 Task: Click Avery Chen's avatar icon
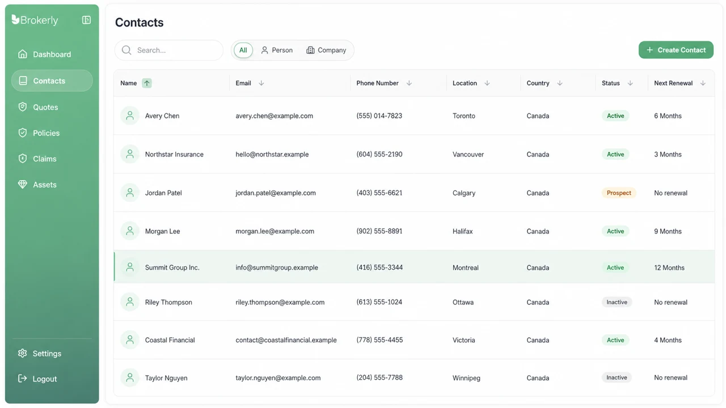130,116
